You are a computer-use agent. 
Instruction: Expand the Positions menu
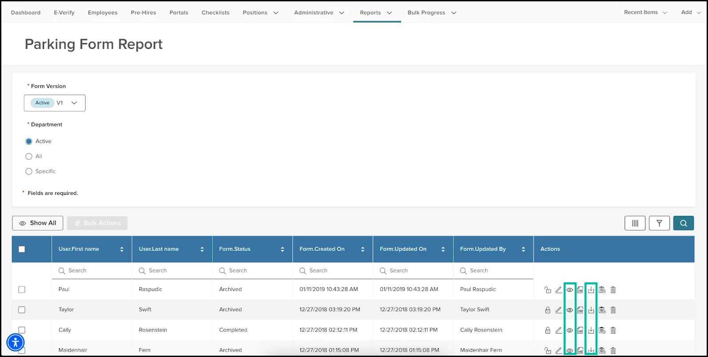261,12
